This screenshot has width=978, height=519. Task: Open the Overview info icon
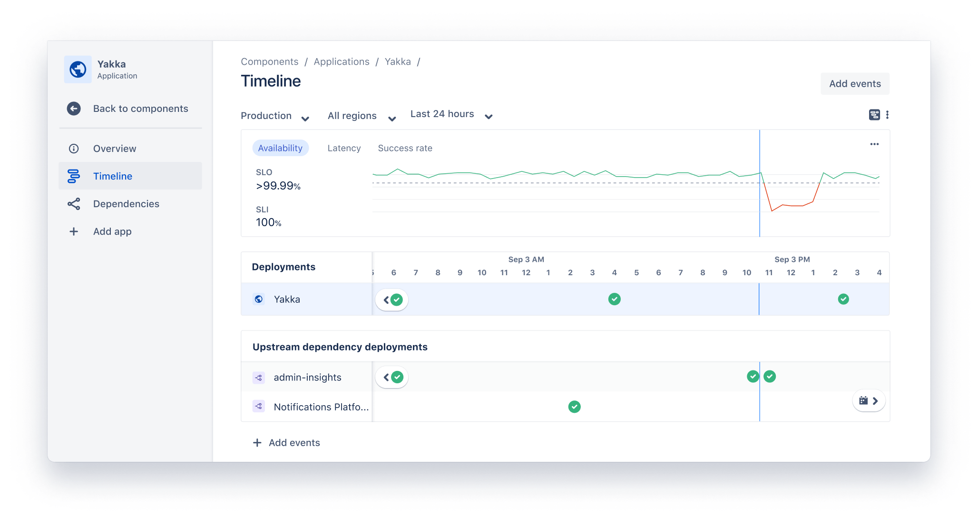(74, 149)
